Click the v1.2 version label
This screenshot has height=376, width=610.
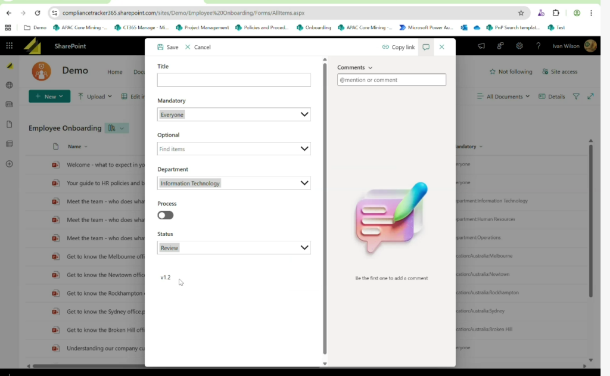click(166, 277)
